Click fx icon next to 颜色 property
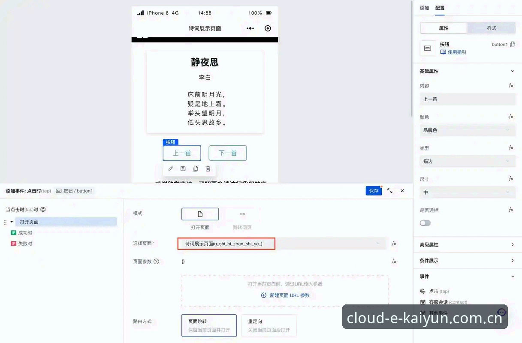522x343 pixels. point(511,116)
